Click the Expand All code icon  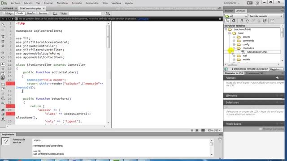[3, 46]
